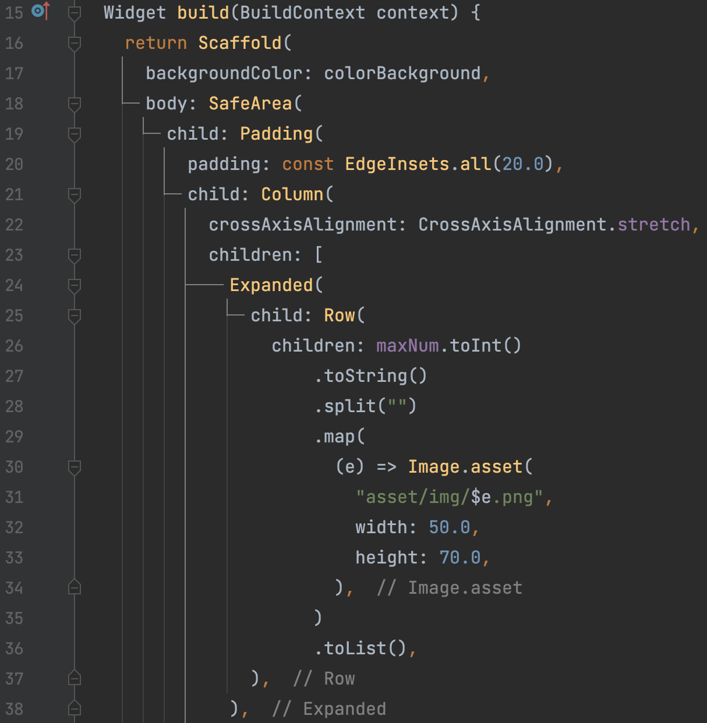
Task: Click the fold end marker on line 34
Action: click(75, 587)
